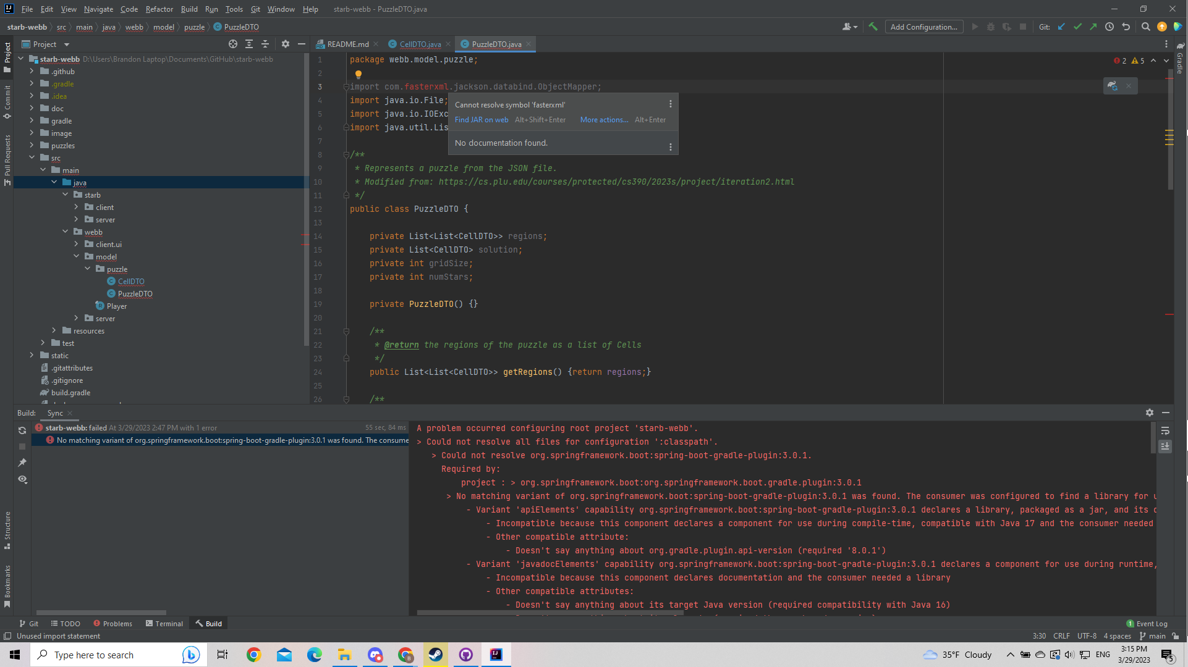Image resolution: width=1188 pixels, height=667 pixels.
Task: Click the Build project hammer icon
Action: [873, 27]
